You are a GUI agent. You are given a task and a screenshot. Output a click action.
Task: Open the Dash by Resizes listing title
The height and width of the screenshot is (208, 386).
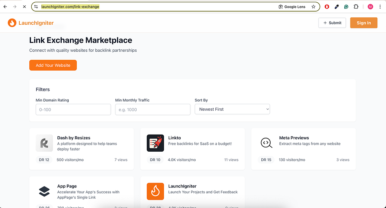74,138
